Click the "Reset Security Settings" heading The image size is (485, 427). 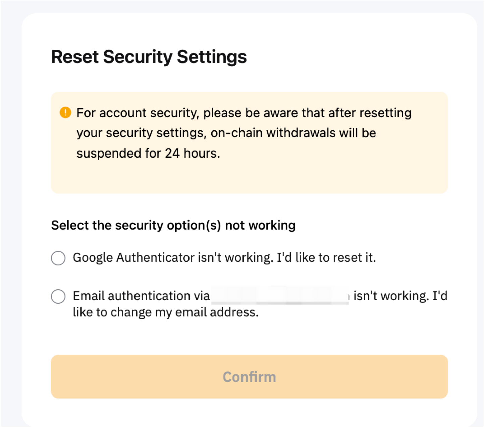click(x=149, y=57)
